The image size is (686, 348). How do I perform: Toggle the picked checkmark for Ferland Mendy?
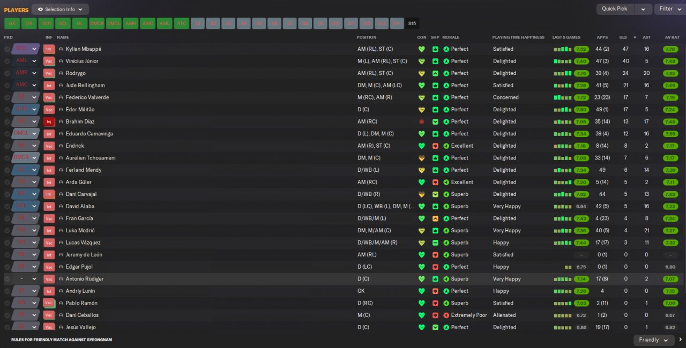(x=7, y=170)
